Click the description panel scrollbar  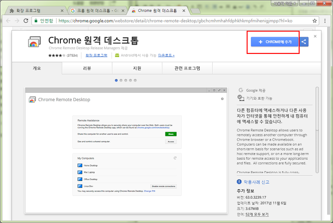[x=317, y=130]
